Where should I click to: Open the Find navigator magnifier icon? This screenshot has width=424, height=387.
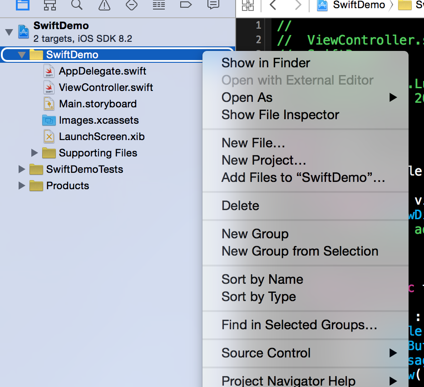point(77,5)
